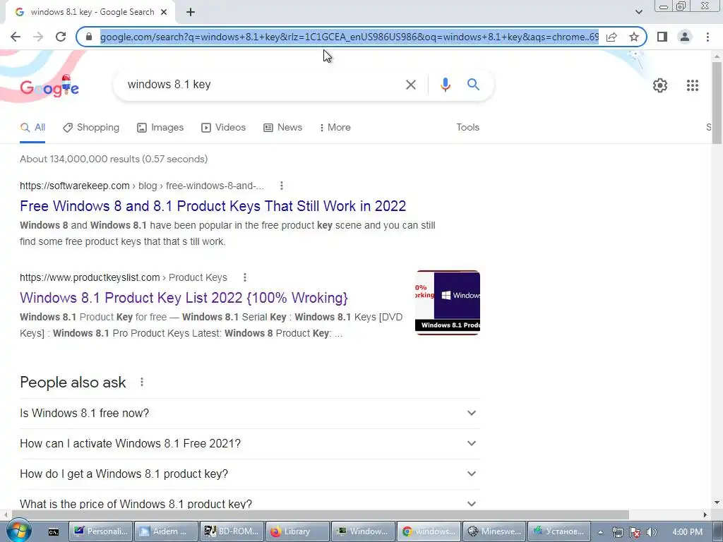This screenshot has height=542, width=723.
Task: Open People also ask options menu
Action: pos(141,382)
